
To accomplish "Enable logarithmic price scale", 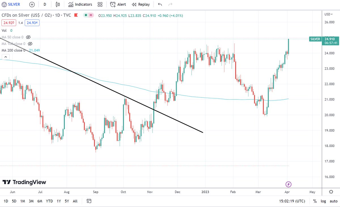I will coord(323,201).
